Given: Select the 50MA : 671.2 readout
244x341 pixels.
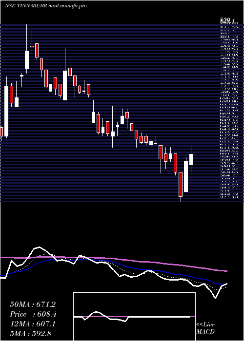Looking at the screenshot, I should pyautogui.click(x=33, y=304).
